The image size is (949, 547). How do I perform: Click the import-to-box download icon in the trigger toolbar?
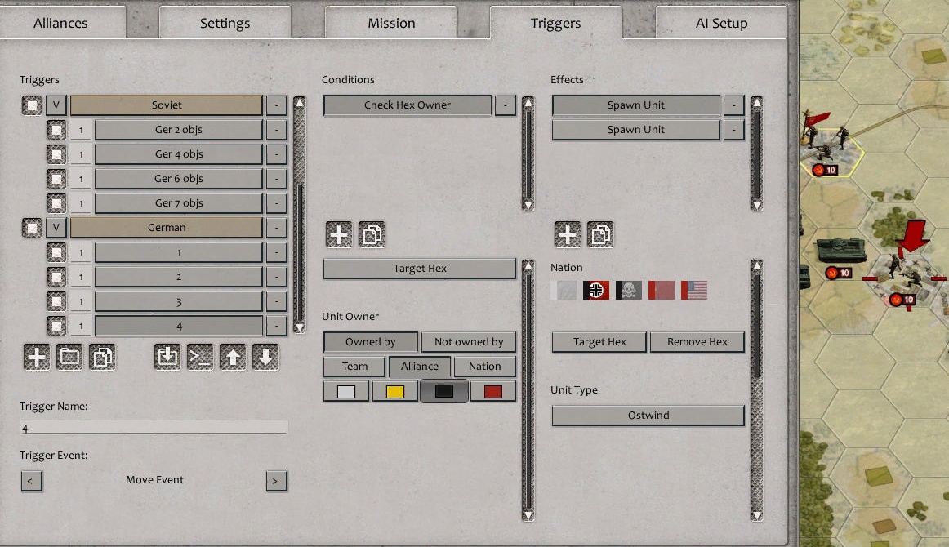(x=167, y=357)
